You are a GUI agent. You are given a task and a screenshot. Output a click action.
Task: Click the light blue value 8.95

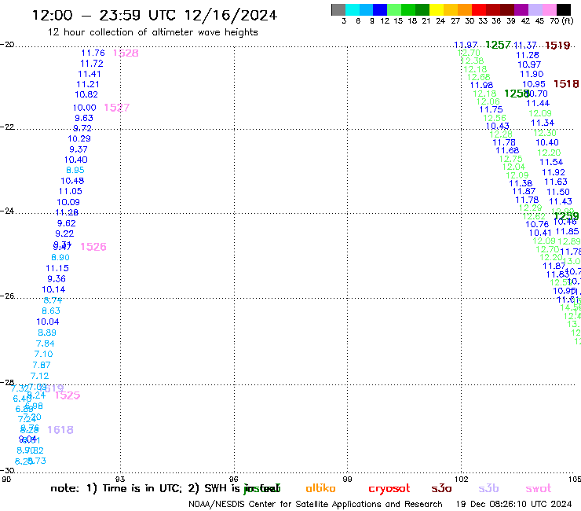[x=75, y=171]
